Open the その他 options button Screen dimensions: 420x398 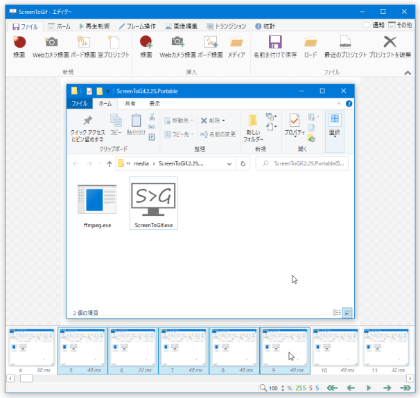(x=401, y=26)
